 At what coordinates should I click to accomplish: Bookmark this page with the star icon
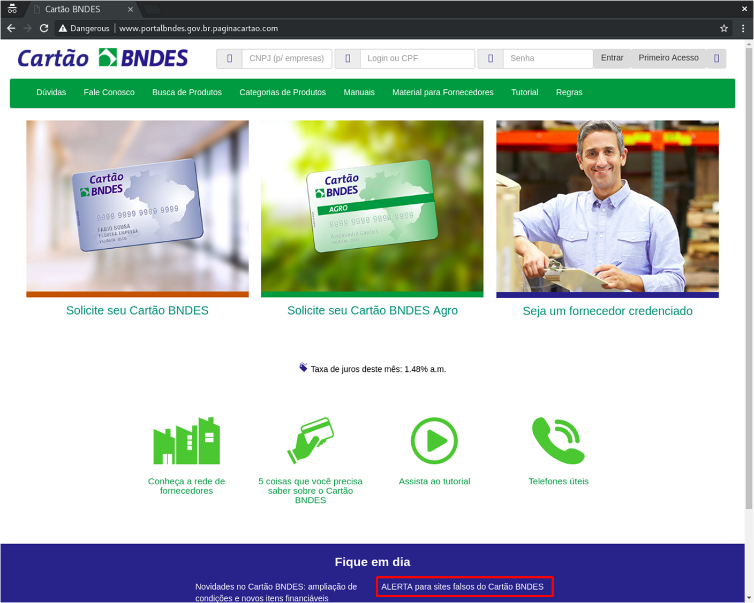(724, 28)
